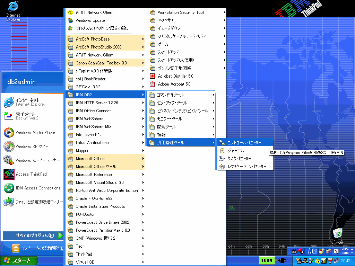Click the Replication Center icon
This screenshot has height=266, width=355.
[x=222, y=167]
